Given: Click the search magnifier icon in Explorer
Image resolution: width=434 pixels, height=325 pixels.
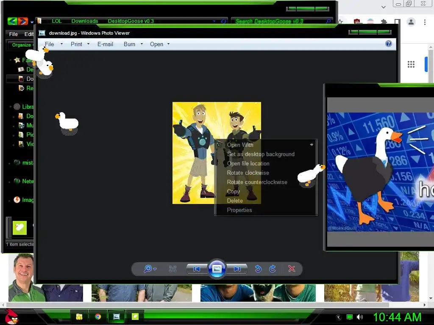Looking at the screenshot, I should (x=328, y=21).
